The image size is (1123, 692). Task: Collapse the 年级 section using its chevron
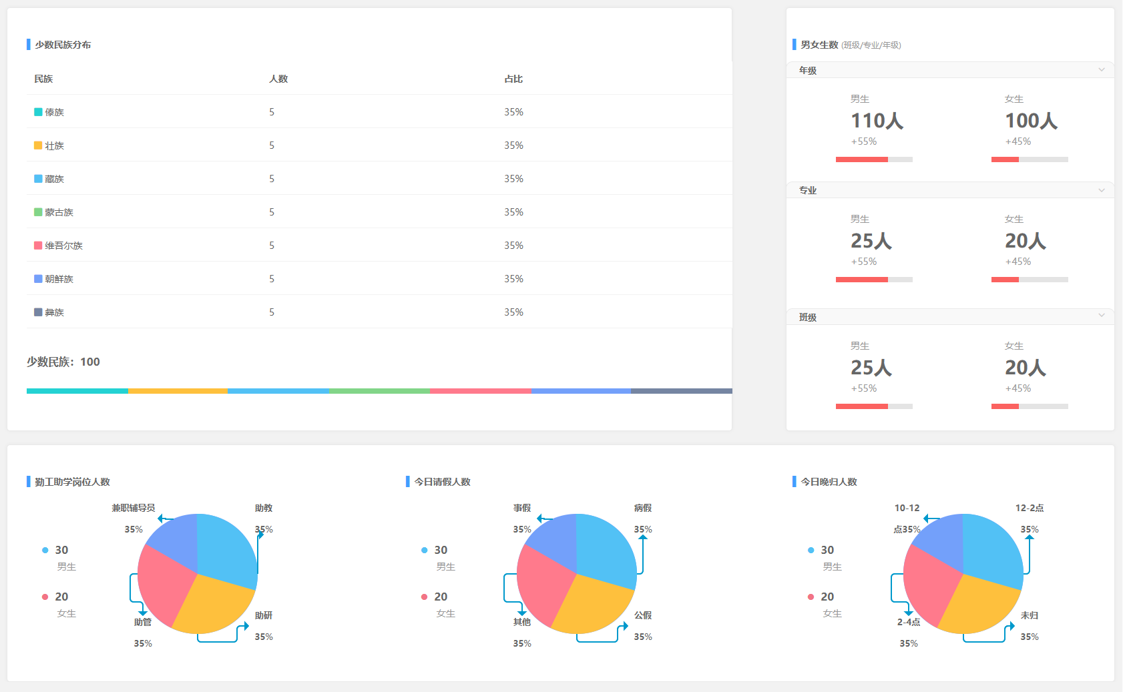pos(1102,69)
